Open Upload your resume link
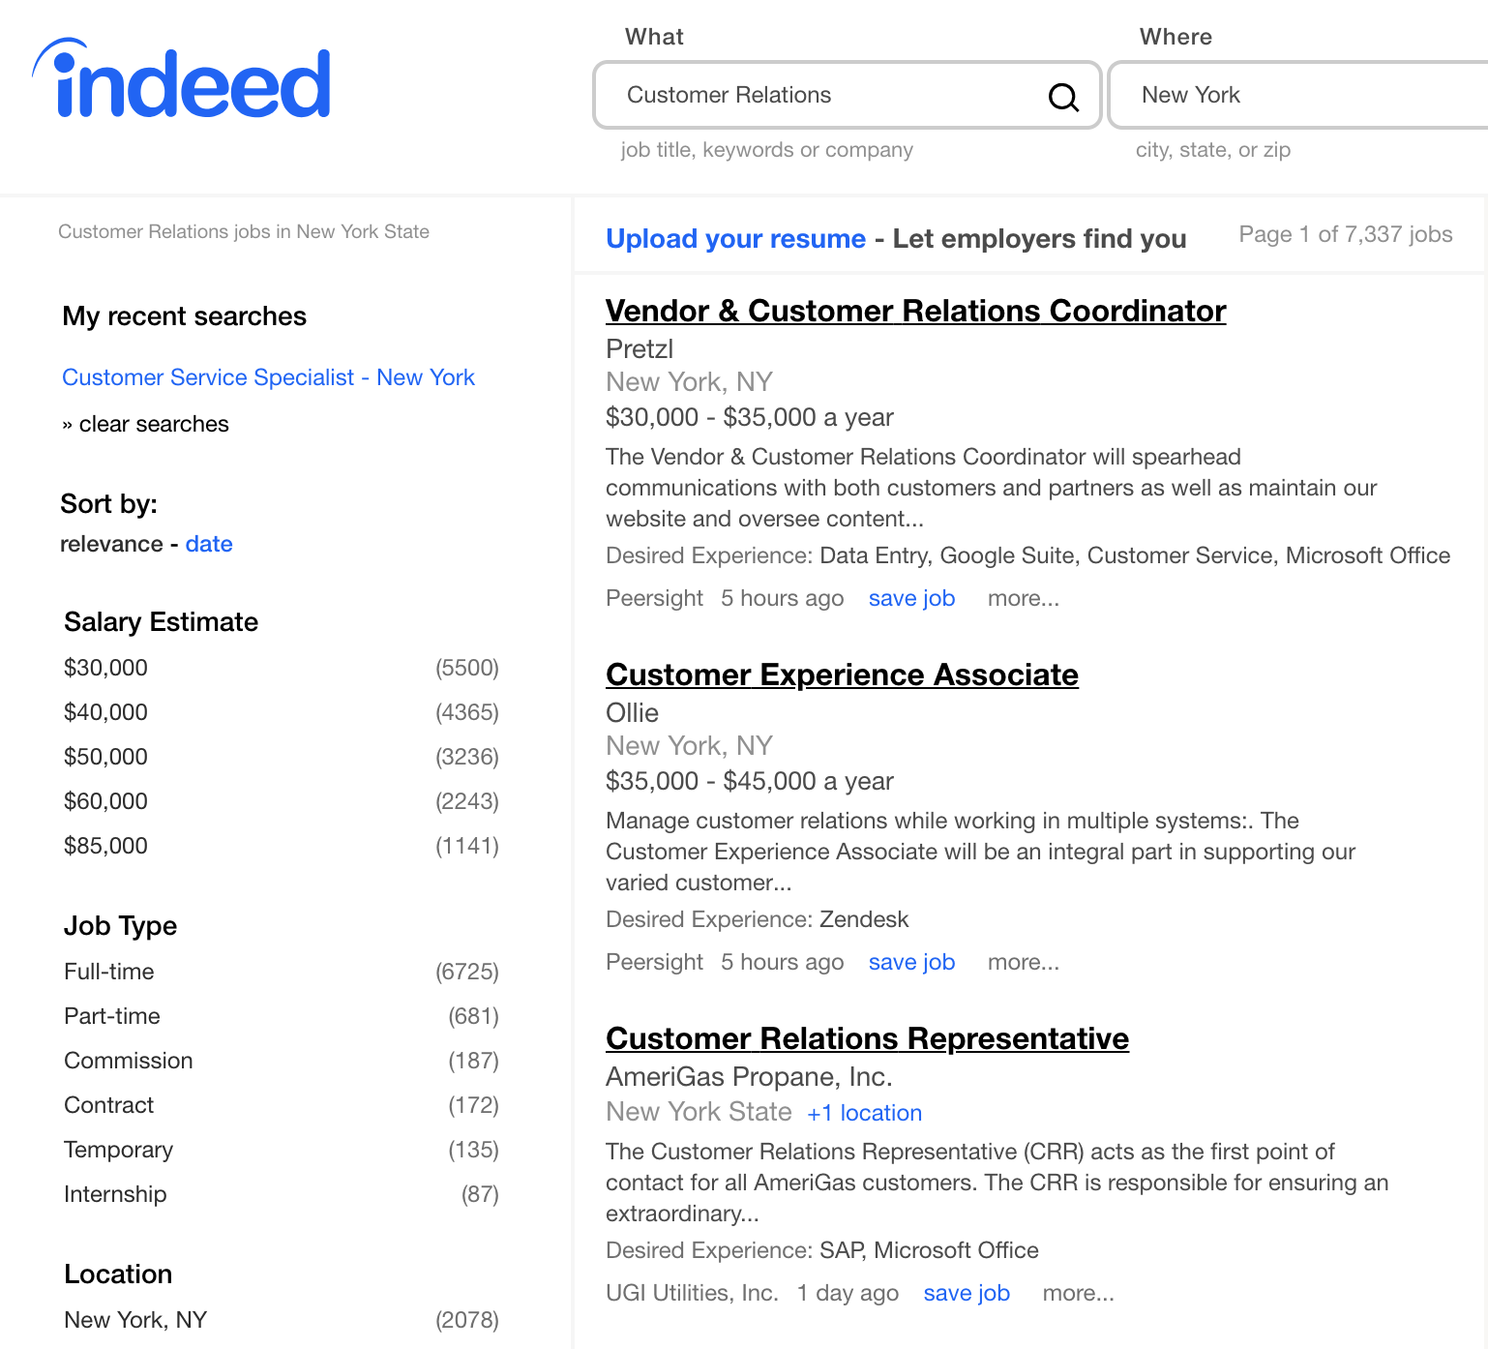1488x1349 pixels. (x=735, y=239)
